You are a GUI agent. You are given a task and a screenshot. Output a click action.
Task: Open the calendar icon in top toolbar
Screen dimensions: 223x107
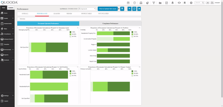point(128,3)
